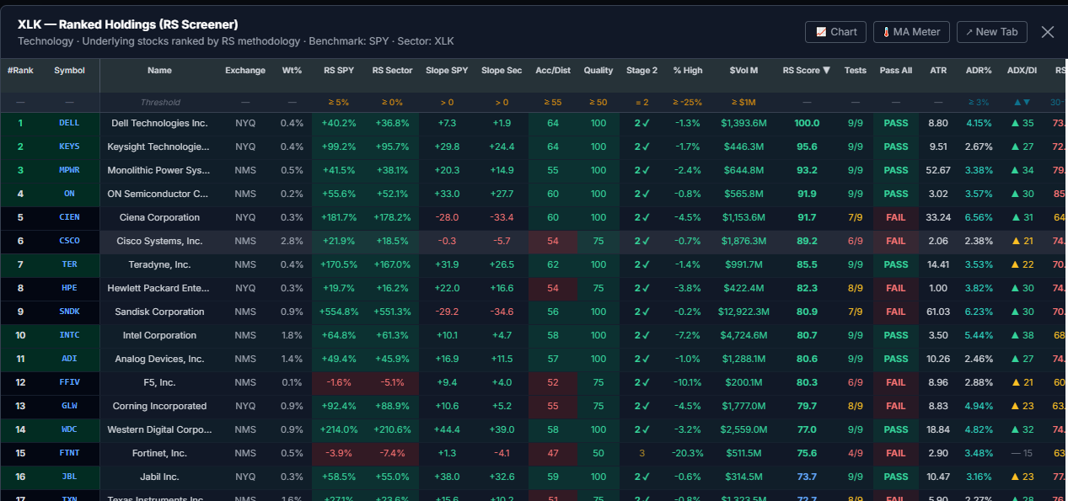Click Cisco Systems, Inc. name cell
This screenshot has width=1068, height=501.
[159, 241]
